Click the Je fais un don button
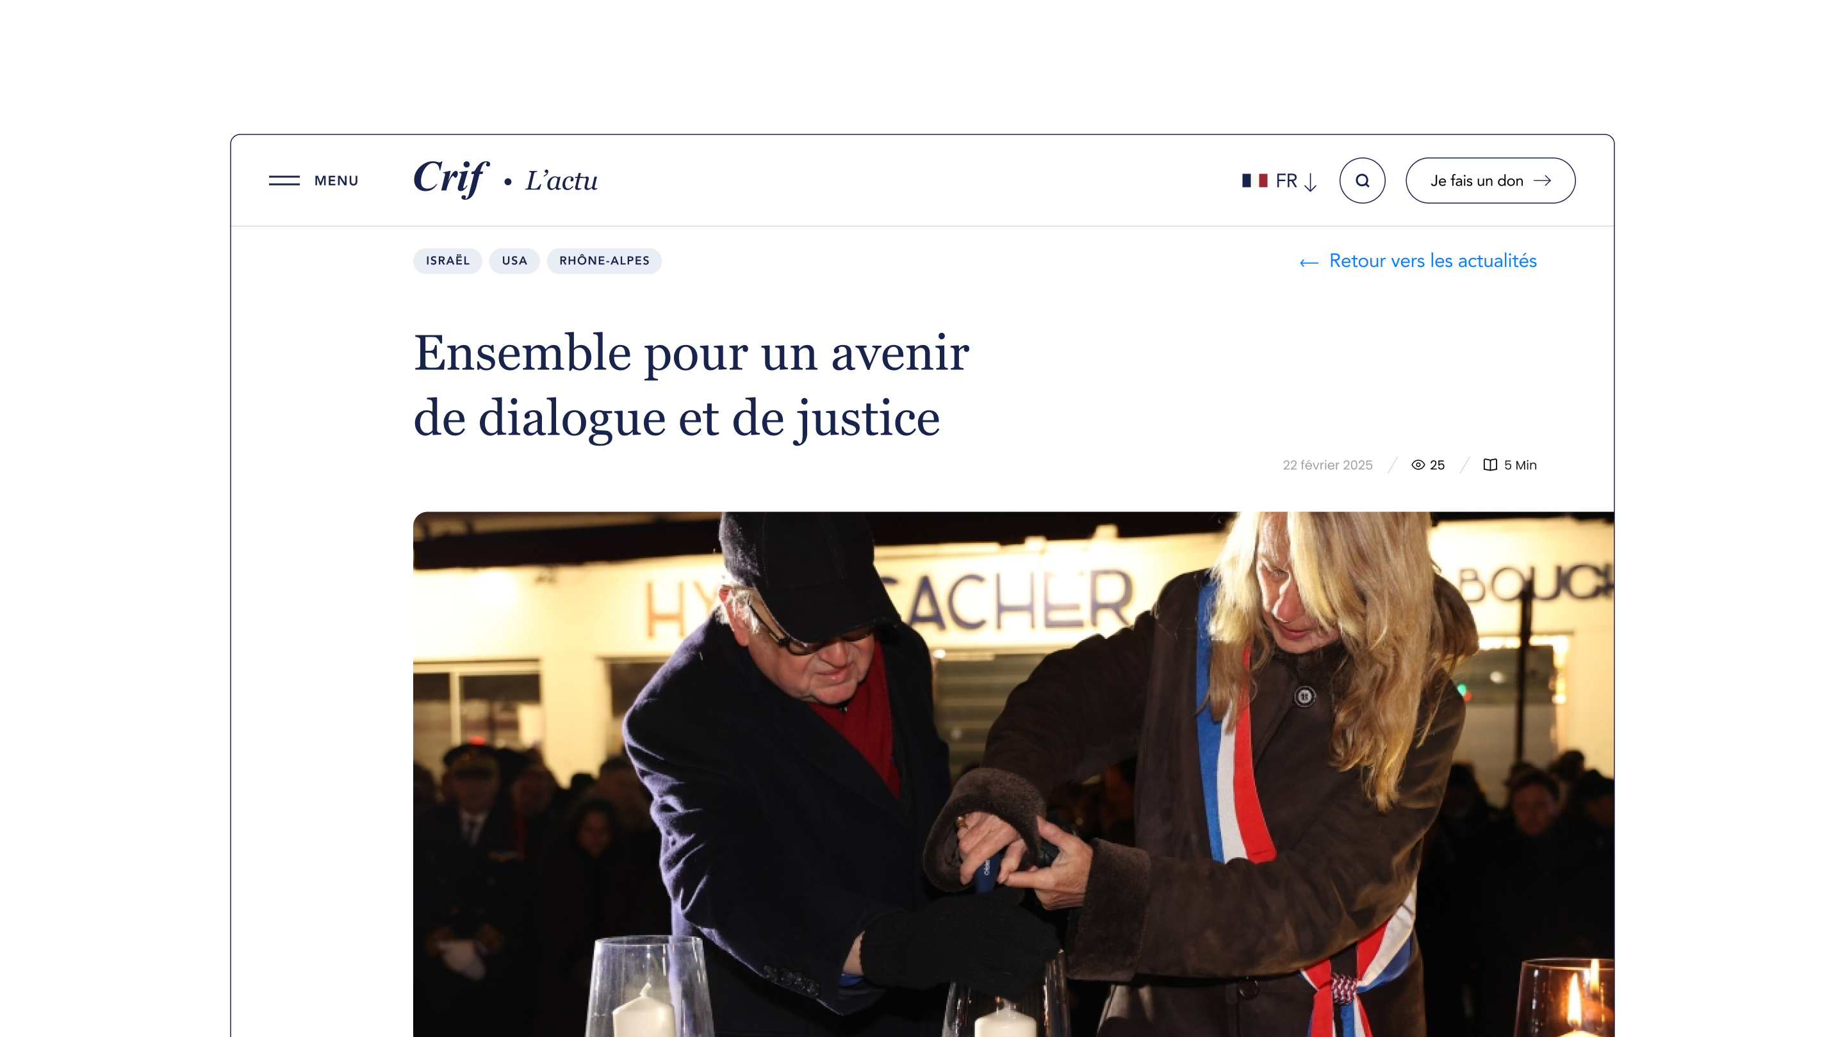The height and width of the screenshot is (1037, 1845). coord(1491,181)
